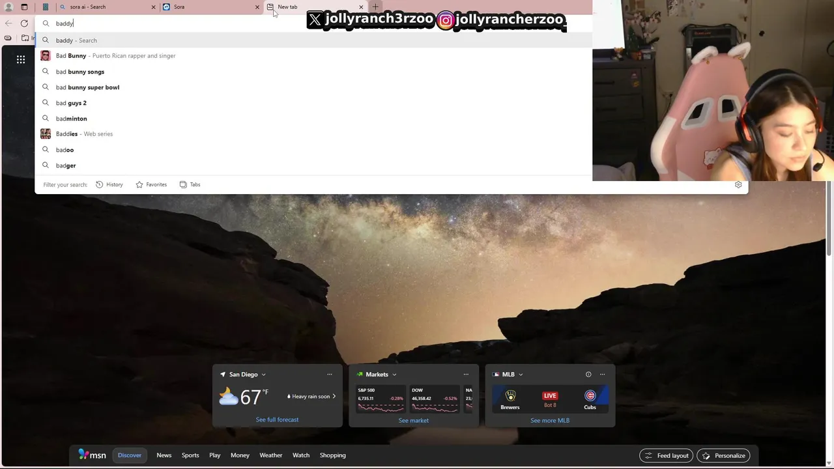Open the Weather feed tab
Image resolution: width=834 pixels, height=469 pixels.
(271, 455)
